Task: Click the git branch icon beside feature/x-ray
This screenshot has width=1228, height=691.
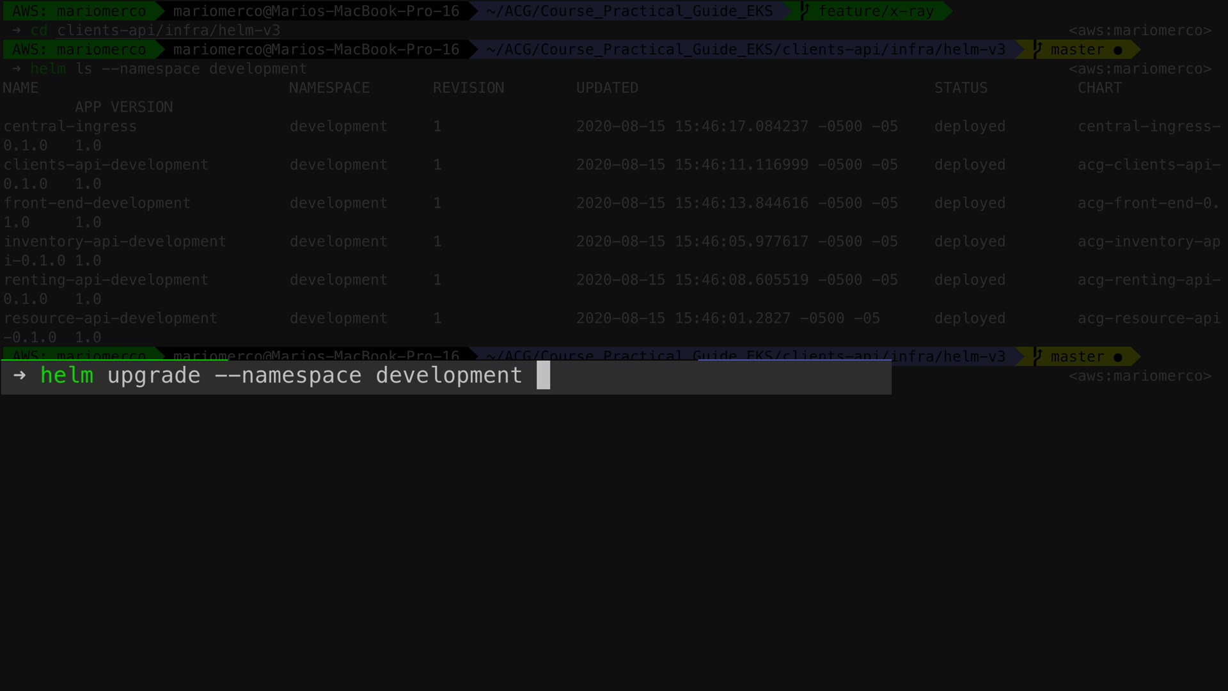Action: pyautogui.click(x=805, y=11)
